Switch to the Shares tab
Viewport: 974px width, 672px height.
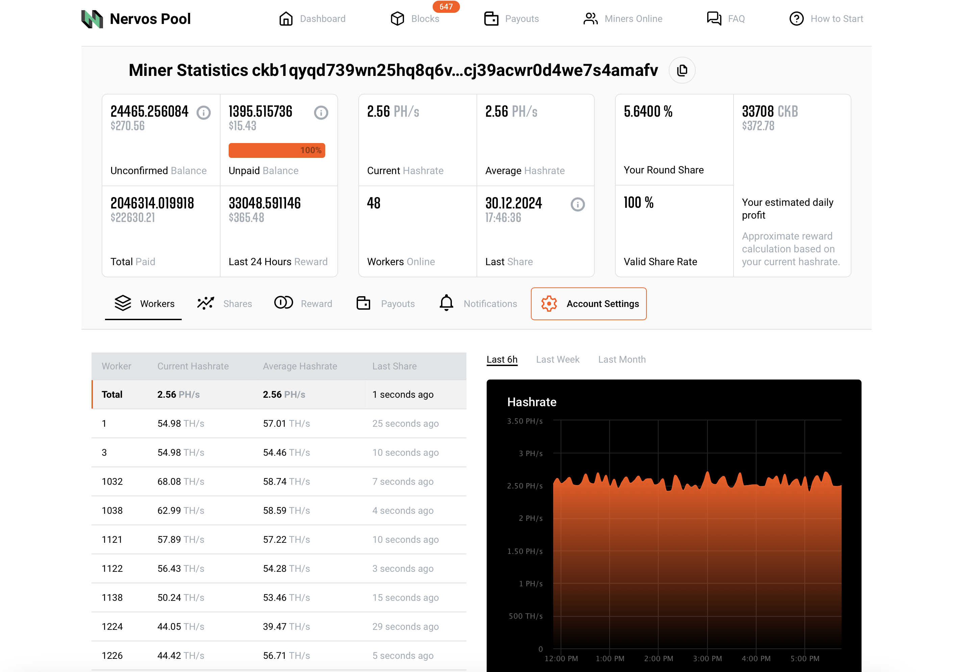pyautogui.click(x=225, y=304)
